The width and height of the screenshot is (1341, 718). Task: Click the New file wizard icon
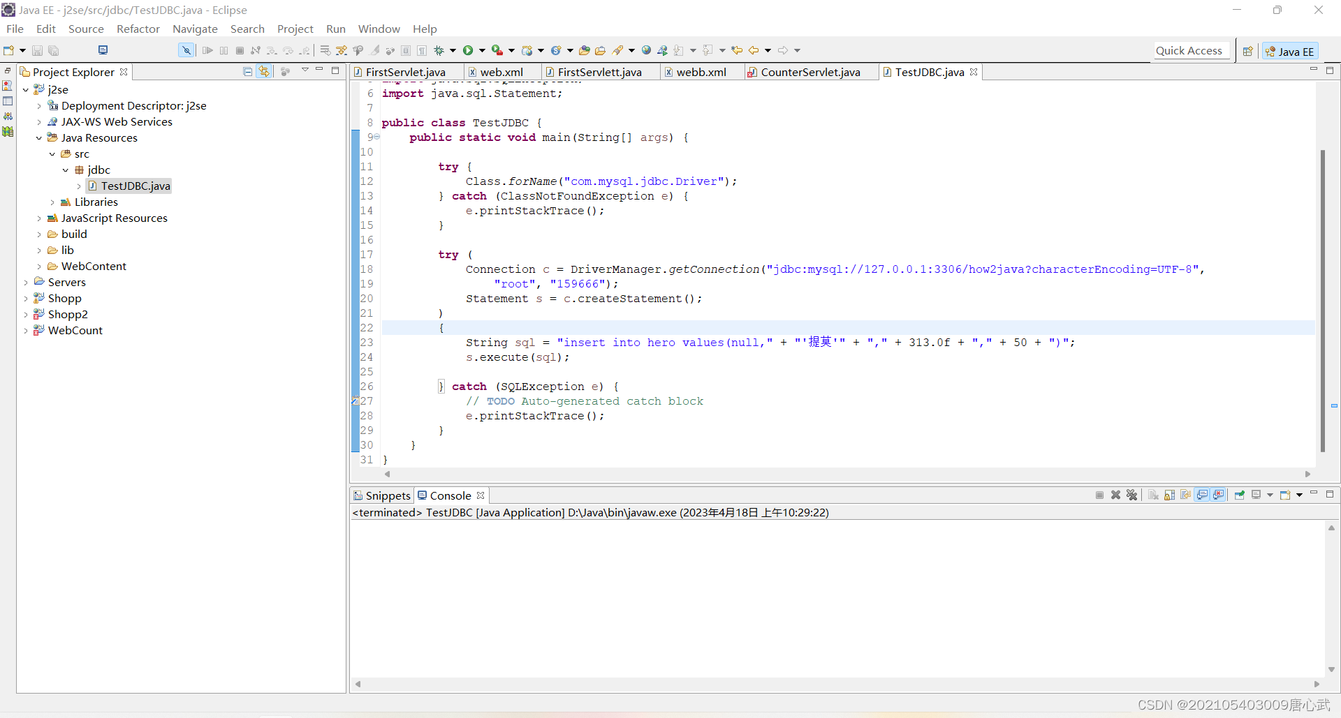8,50
